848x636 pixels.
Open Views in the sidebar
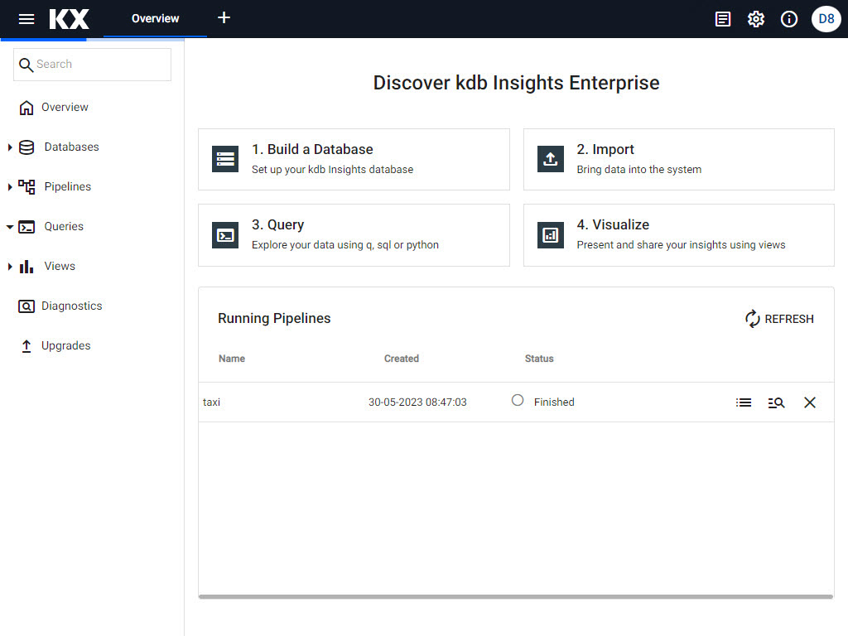(60, 266)
